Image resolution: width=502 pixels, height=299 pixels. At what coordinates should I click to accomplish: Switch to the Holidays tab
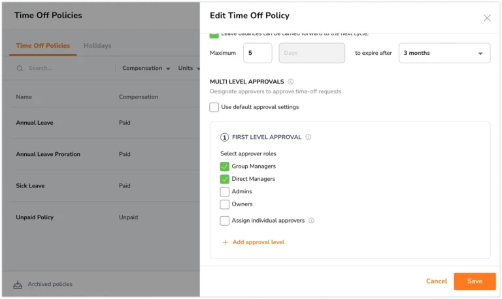(97, 46)
